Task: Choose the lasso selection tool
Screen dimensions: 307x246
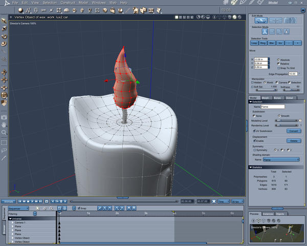Action: [x=4, y=151]
